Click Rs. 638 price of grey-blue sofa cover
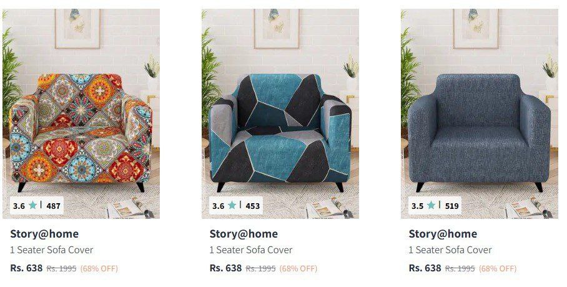This screenshot has width=567, height=287. coord(425,268)
